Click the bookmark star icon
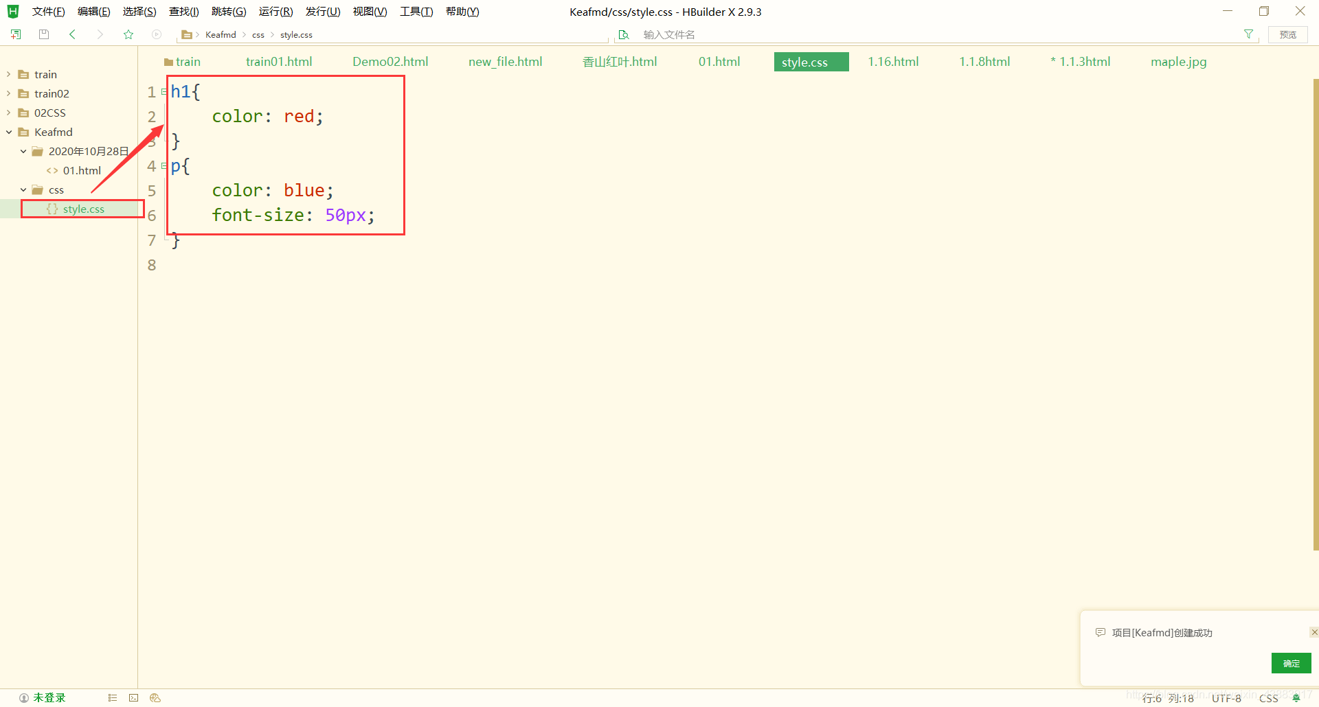 pos(128,34)
